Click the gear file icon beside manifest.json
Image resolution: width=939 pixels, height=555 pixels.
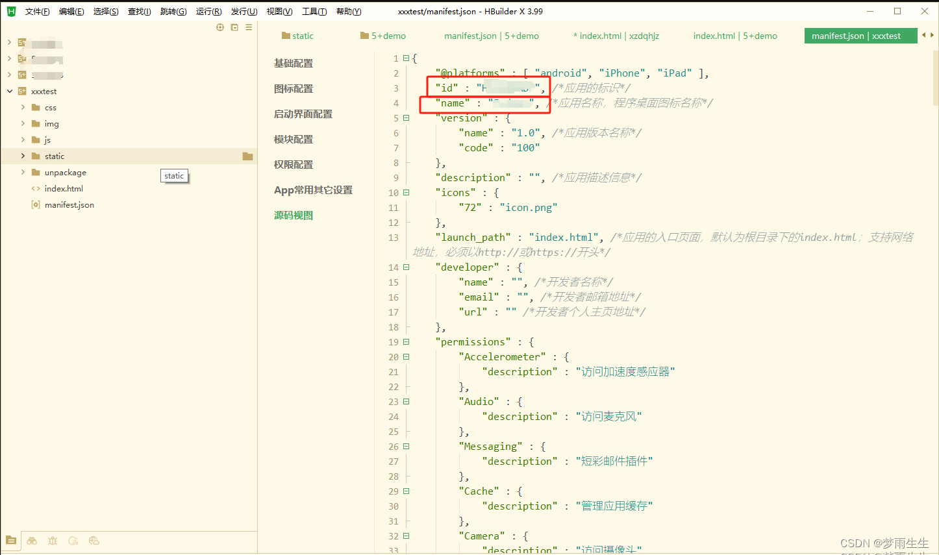(36, 205)
